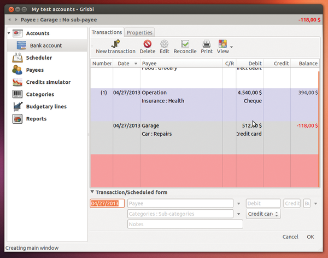Click the Insurance : Health category text
The height and width of the screenshot is (258, 328).
[163, 101]
